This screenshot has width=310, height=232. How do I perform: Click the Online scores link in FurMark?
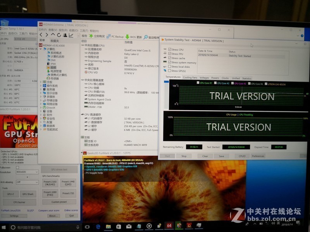[71, 210]
